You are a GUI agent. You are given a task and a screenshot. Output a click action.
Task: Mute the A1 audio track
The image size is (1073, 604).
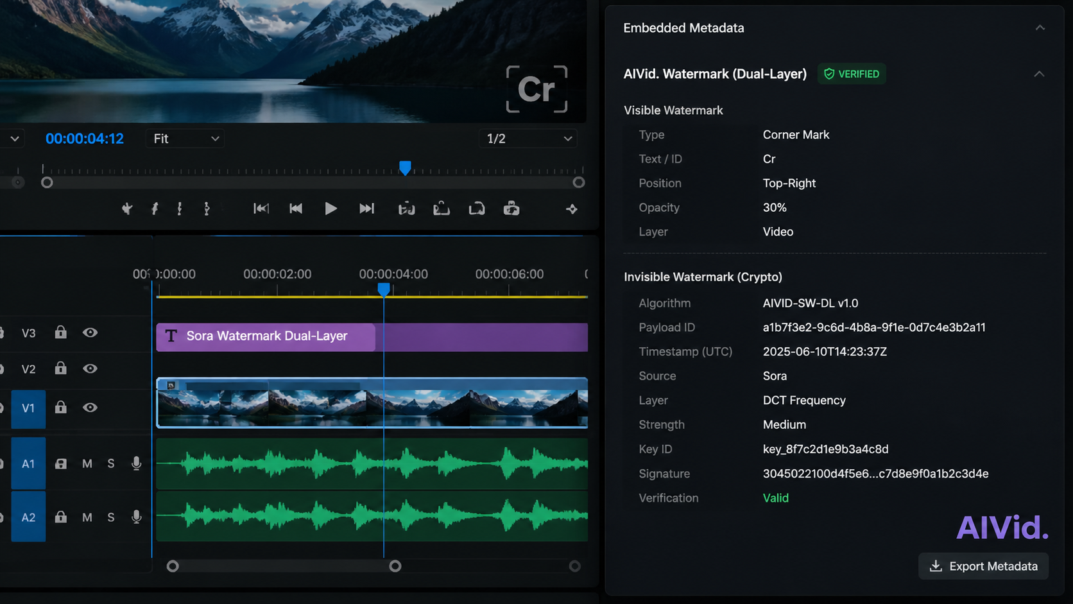(x=87, y=463)
